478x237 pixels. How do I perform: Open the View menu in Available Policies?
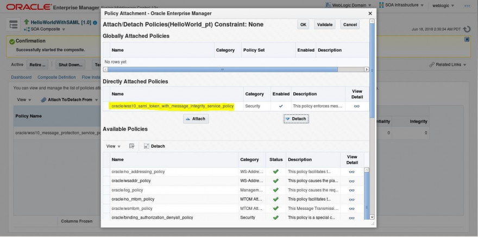point(114,146)
